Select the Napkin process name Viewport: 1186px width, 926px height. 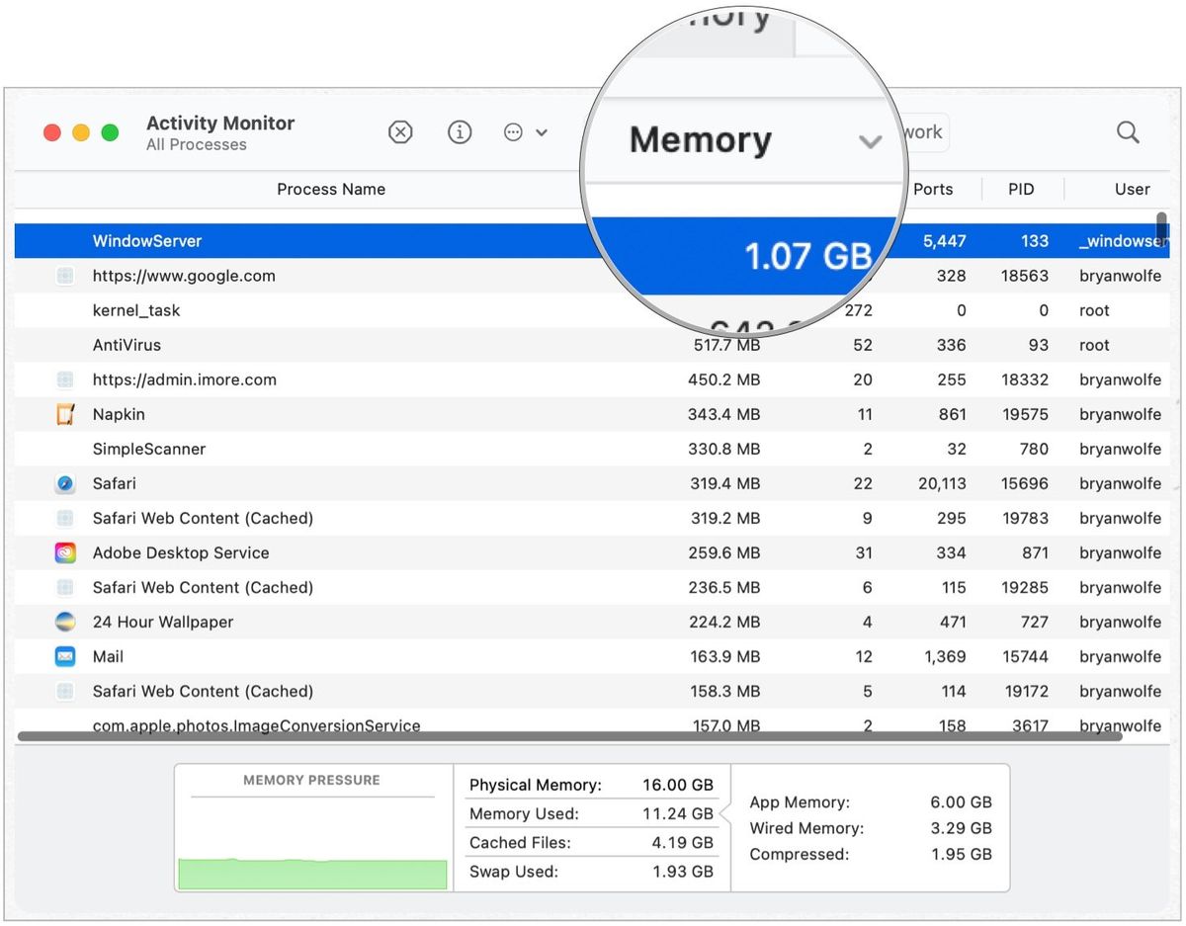(119, 414)
